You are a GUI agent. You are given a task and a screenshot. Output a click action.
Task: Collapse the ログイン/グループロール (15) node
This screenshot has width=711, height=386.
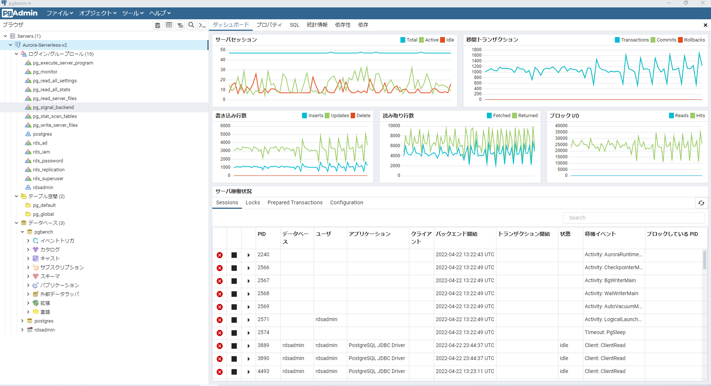(x=16, y=54)
